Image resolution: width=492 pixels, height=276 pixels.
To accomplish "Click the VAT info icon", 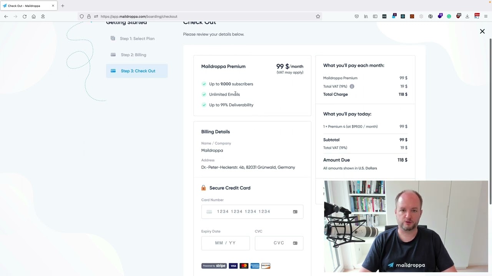I will 352,86.
